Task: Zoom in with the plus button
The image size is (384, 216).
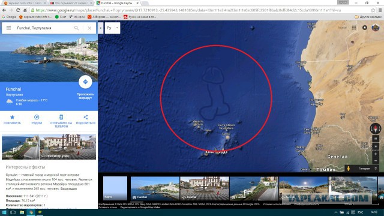Action: click(x=376, y=154)
